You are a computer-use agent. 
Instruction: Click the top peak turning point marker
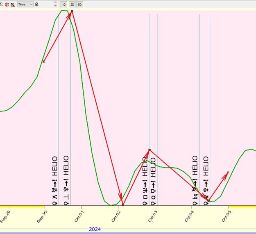(x=72, y=11)
